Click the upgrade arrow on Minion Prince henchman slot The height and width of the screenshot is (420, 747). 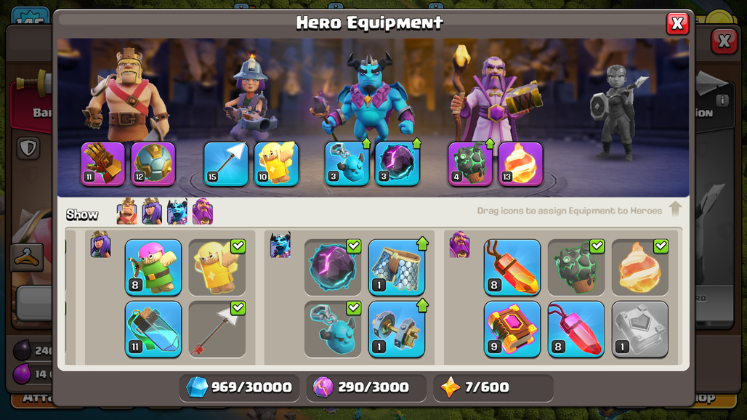point(366,143)
